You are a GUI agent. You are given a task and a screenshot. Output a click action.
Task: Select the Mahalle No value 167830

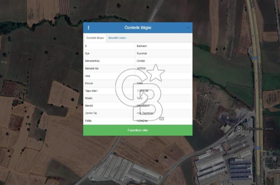tap(141, 69)
